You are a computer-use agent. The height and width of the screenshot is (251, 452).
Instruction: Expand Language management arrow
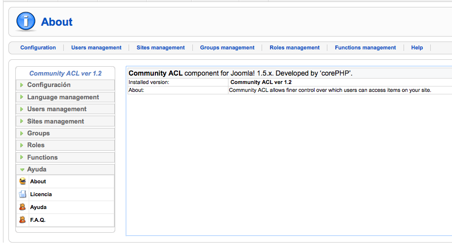pyautogui.click(x=22, y=97)
